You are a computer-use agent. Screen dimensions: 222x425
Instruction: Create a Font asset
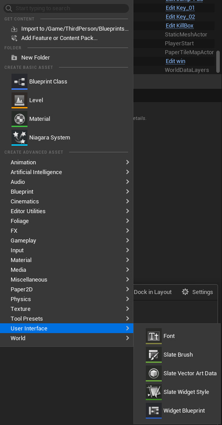177,336
